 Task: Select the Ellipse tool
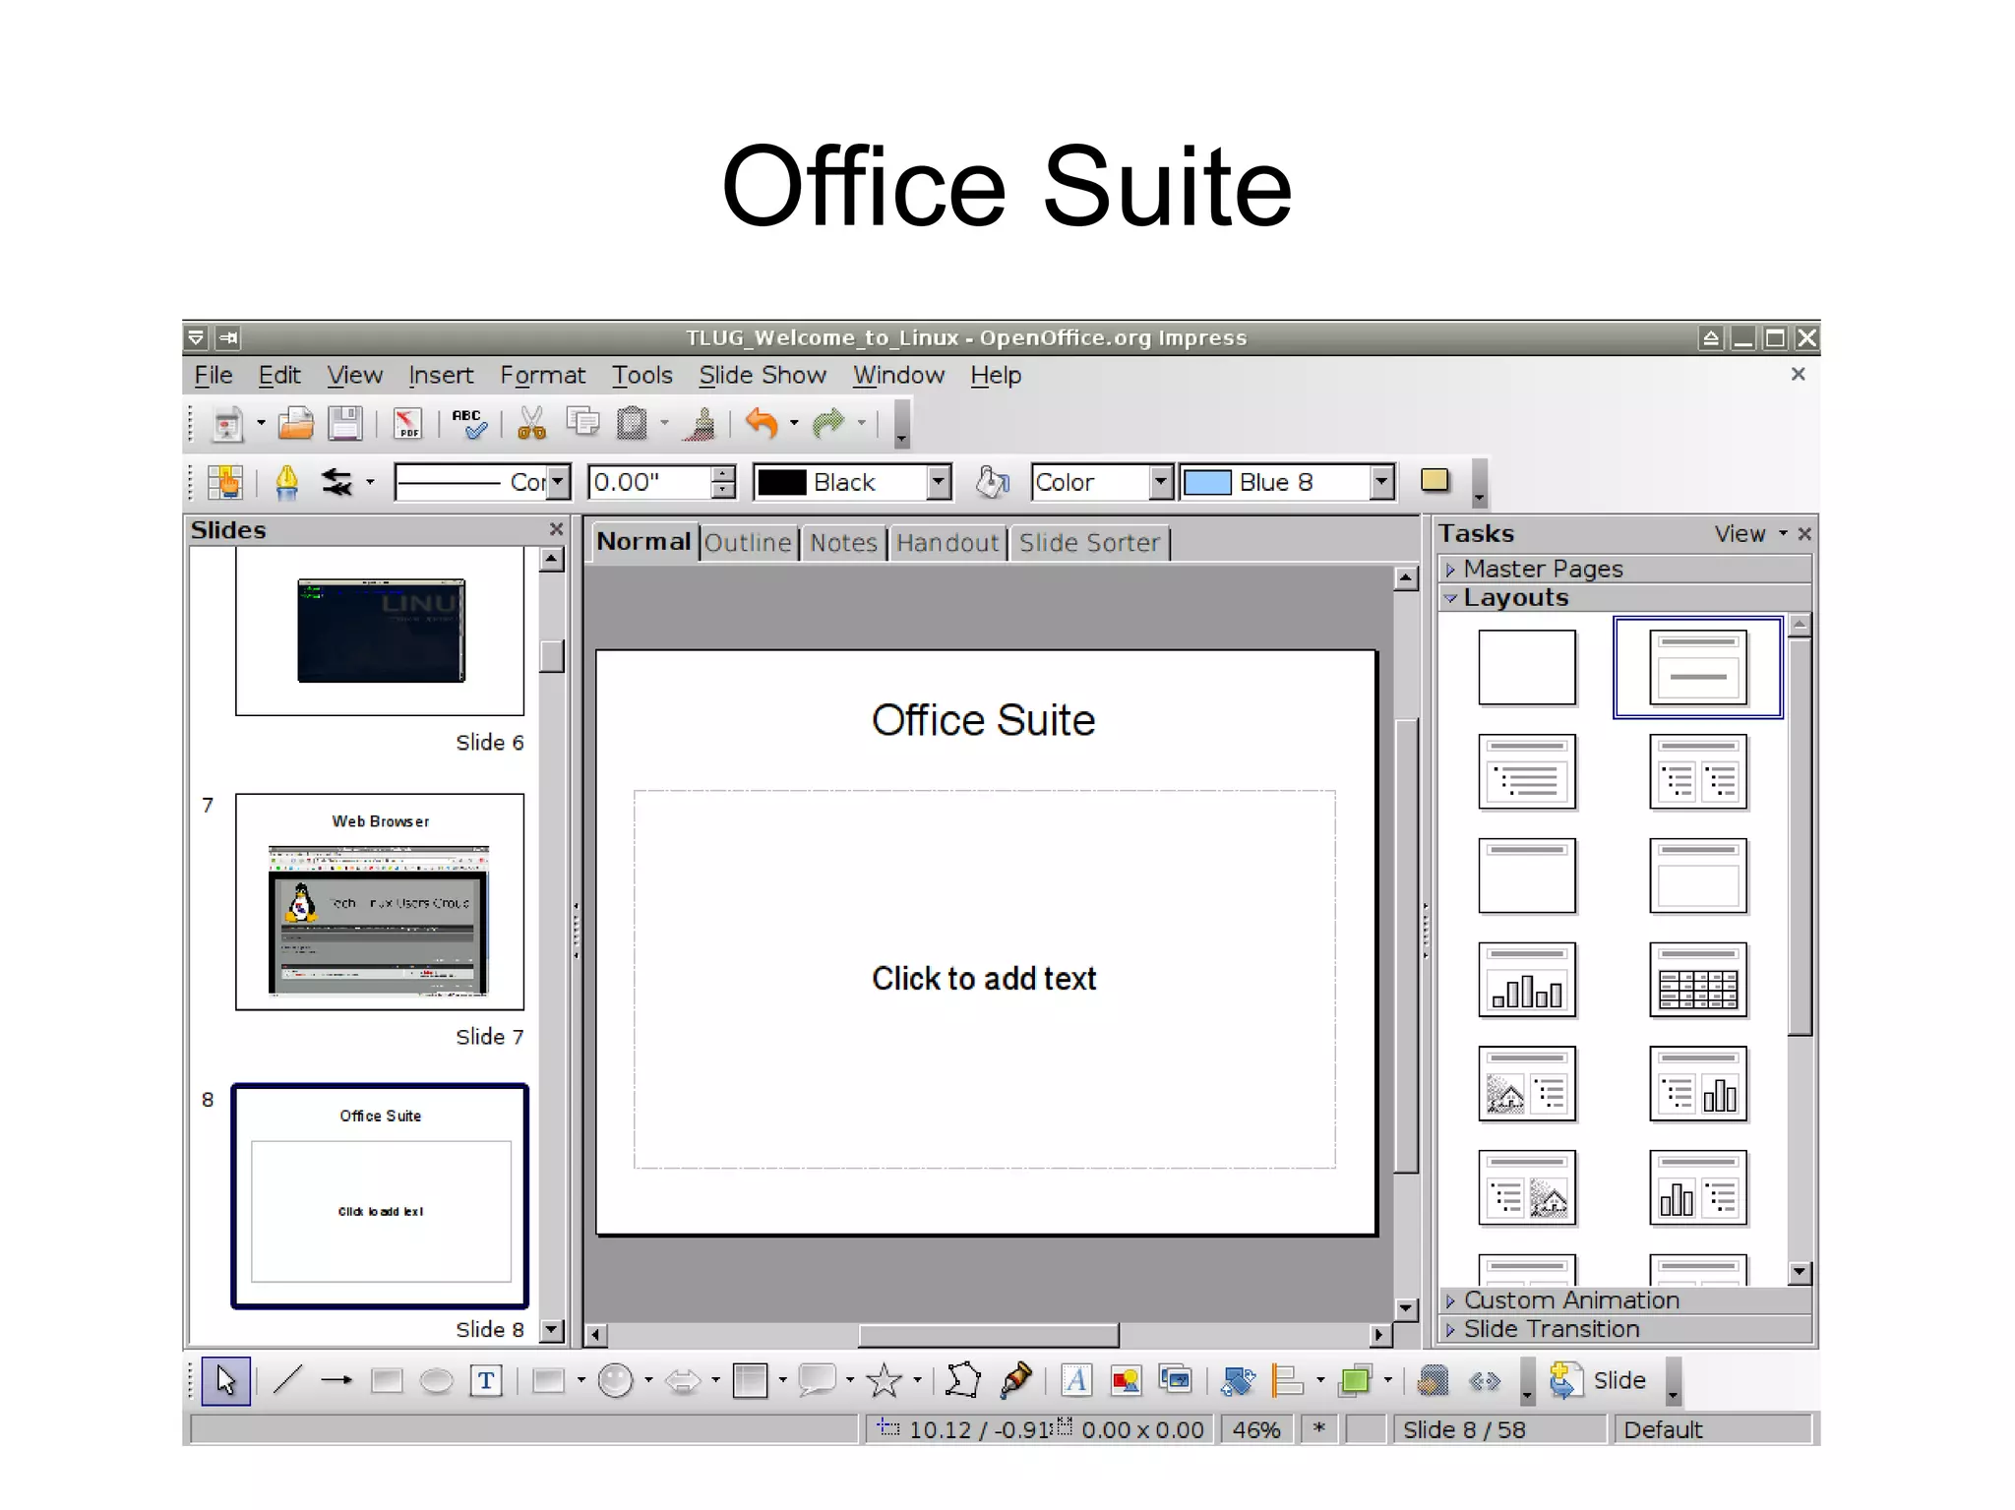point(436,1381)
